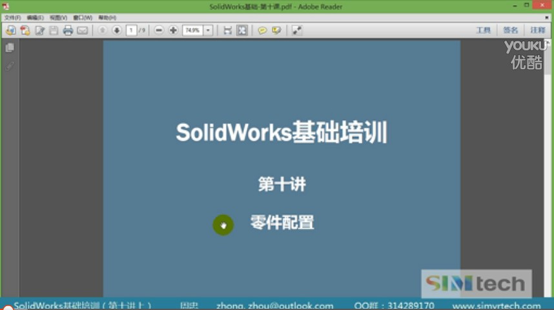Go to next page with down arrow
The height and width of the screenshot is (310, 554).
[x=117, y=30]
